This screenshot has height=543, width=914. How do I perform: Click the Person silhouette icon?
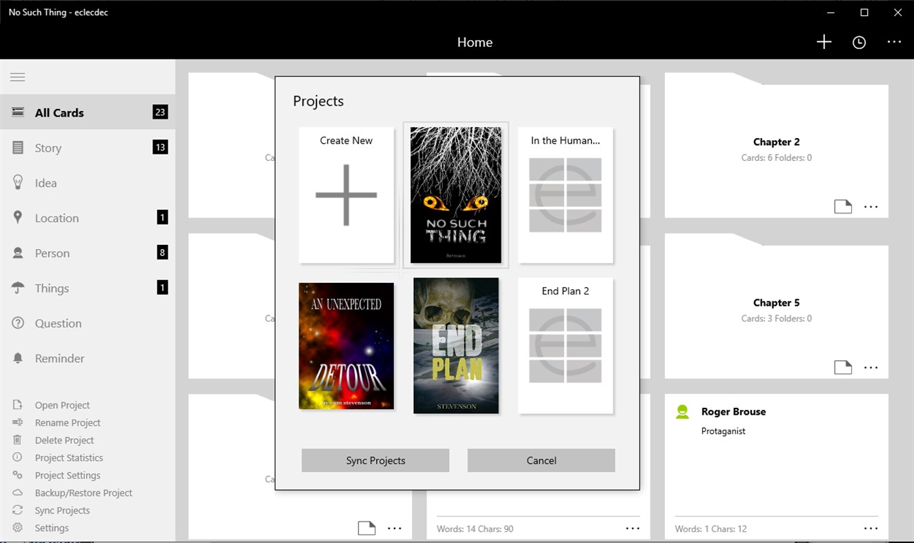(18, 253)
